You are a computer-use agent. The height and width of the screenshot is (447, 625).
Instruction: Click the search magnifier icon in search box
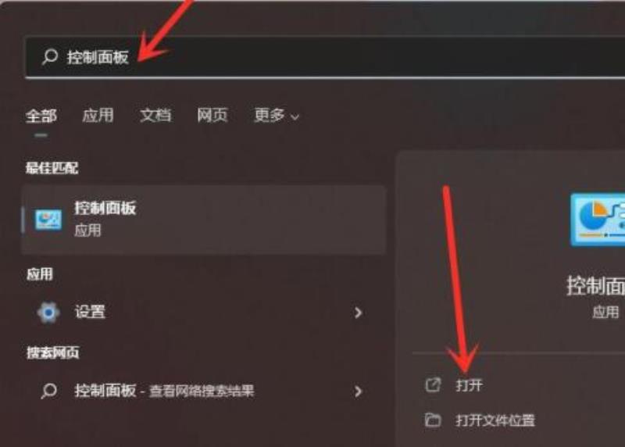(x=50, y=56)
